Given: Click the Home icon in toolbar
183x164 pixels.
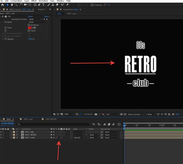Looking at the screenshot, I should coord(2,5).
